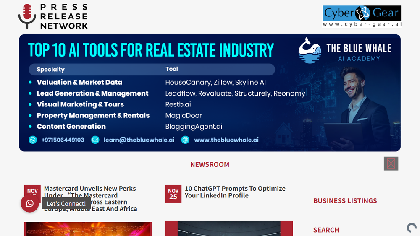This screenshot has width=420, height=236.
Task: Click the NOV 25 date badge
Action: tap(173, 194)
